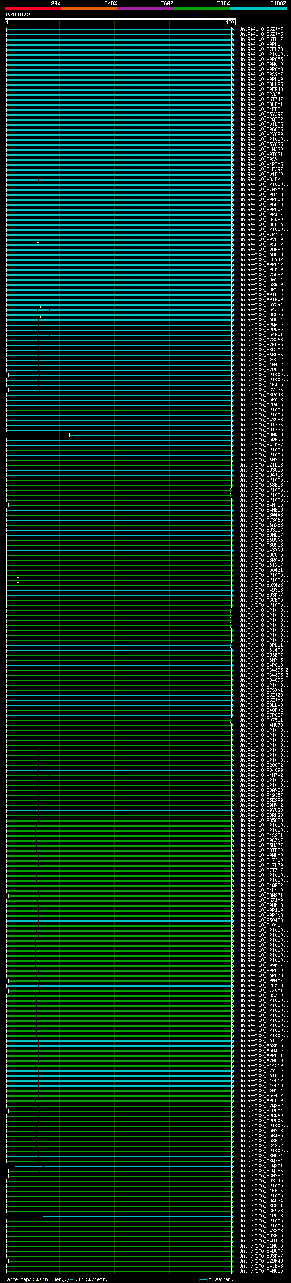Viewport: 291px width, 1283px height.
Task: Click the yellow gap marker on the A9V8I9 row
Action: (x=38, y=242)
